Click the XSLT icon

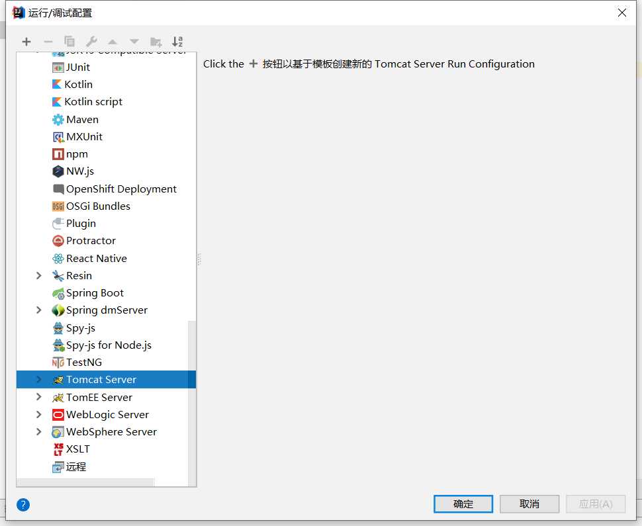[x=58, y=449]
